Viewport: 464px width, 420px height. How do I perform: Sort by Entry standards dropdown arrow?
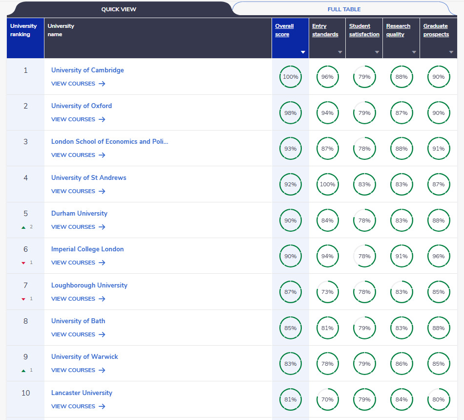(x=340, y=52)
